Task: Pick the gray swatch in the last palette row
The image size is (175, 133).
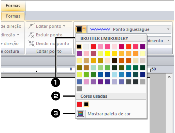Action: [x=79, y=89]
